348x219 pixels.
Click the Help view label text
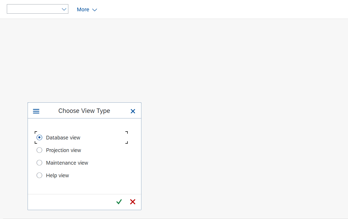tap(57, 175)
